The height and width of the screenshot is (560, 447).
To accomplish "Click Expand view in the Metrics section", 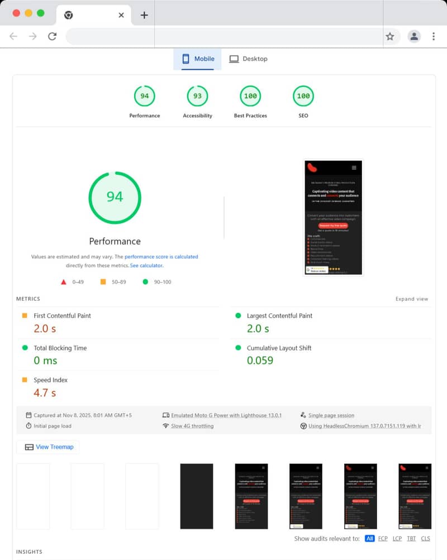I will point(412,299).
